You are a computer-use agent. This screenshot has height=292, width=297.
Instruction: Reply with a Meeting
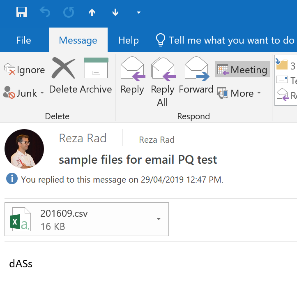(x=242, y=70)
